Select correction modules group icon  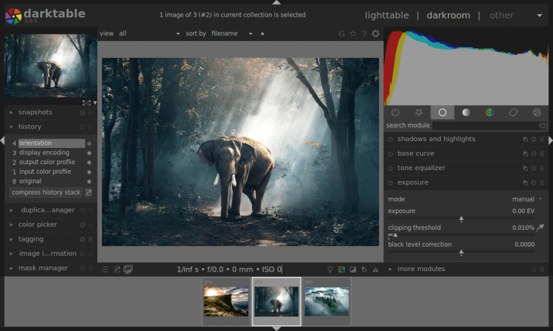pyautogui.click(x=513, y=113)
